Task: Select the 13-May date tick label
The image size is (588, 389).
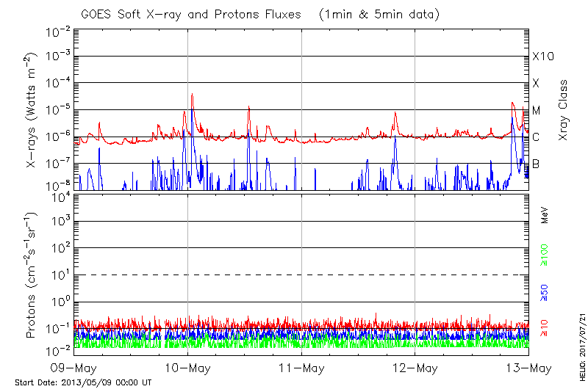Action: [528, 367]
